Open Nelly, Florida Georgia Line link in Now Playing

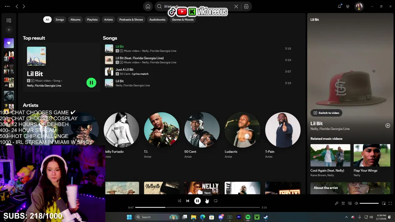click(x=330, y=129)
